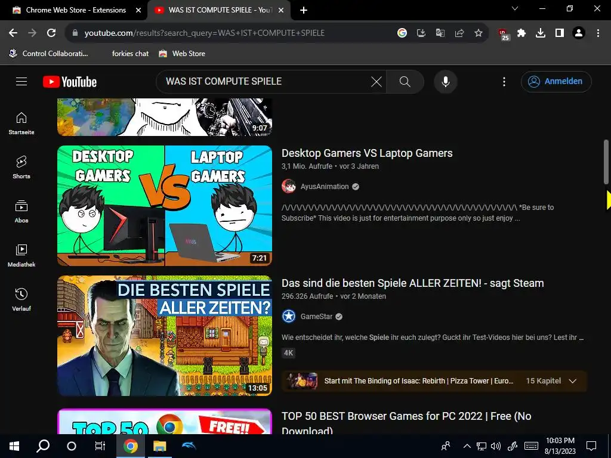Screen dimensions: 611x458
Task: Go to YouTube home via logo
Action: pos(70,82)
